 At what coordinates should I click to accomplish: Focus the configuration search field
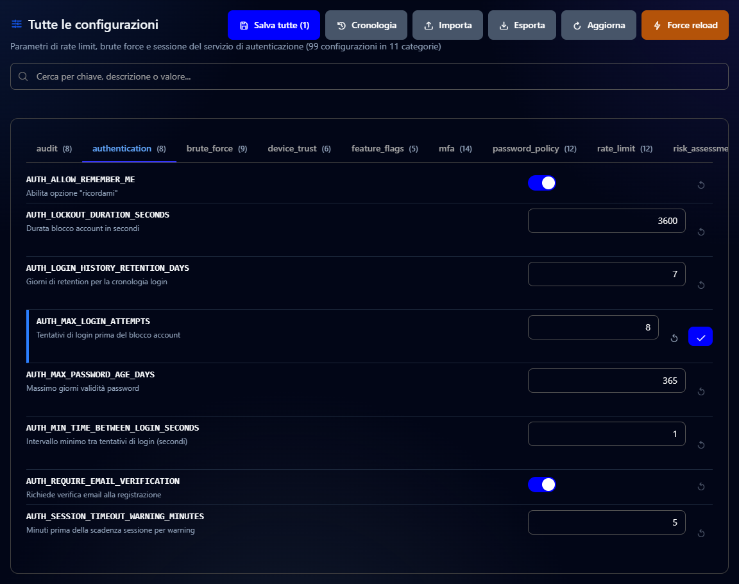[369, 76]
